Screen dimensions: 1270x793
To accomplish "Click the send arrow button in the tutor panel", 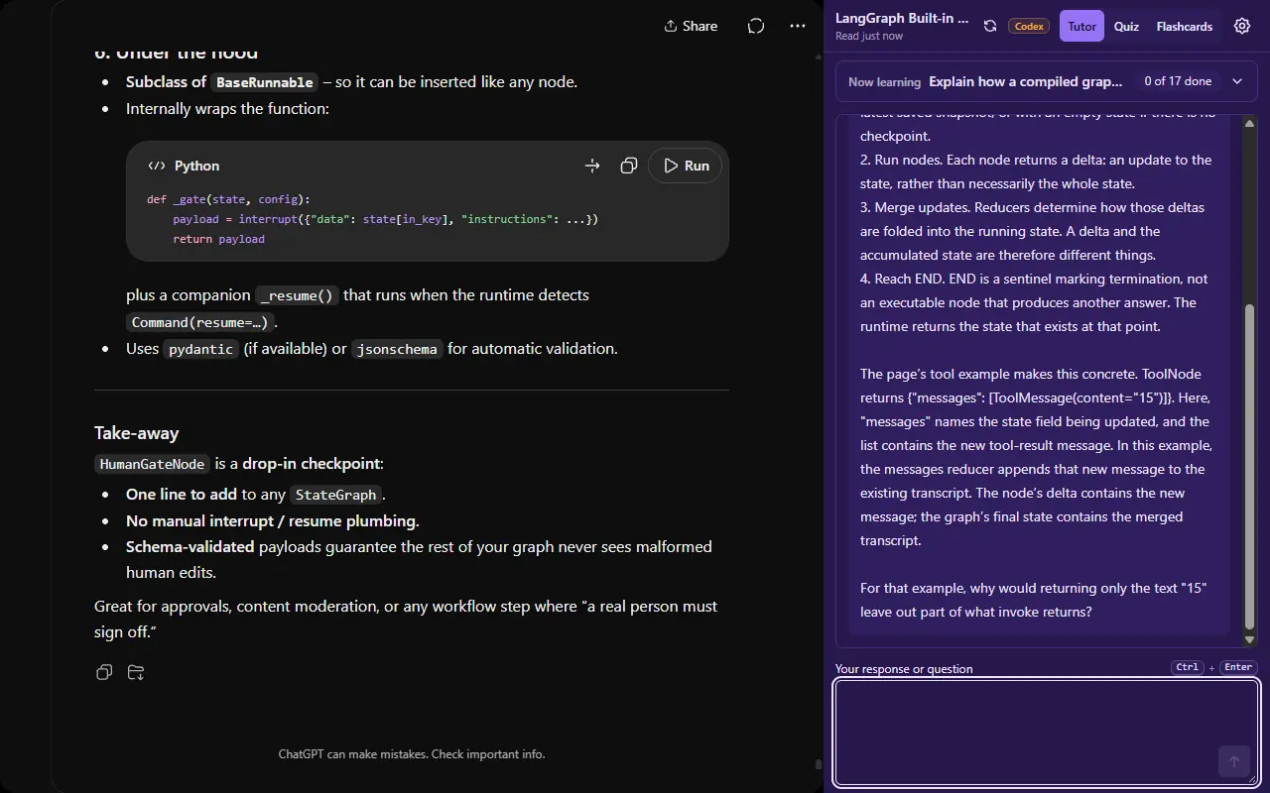I will coord(1234,761).
